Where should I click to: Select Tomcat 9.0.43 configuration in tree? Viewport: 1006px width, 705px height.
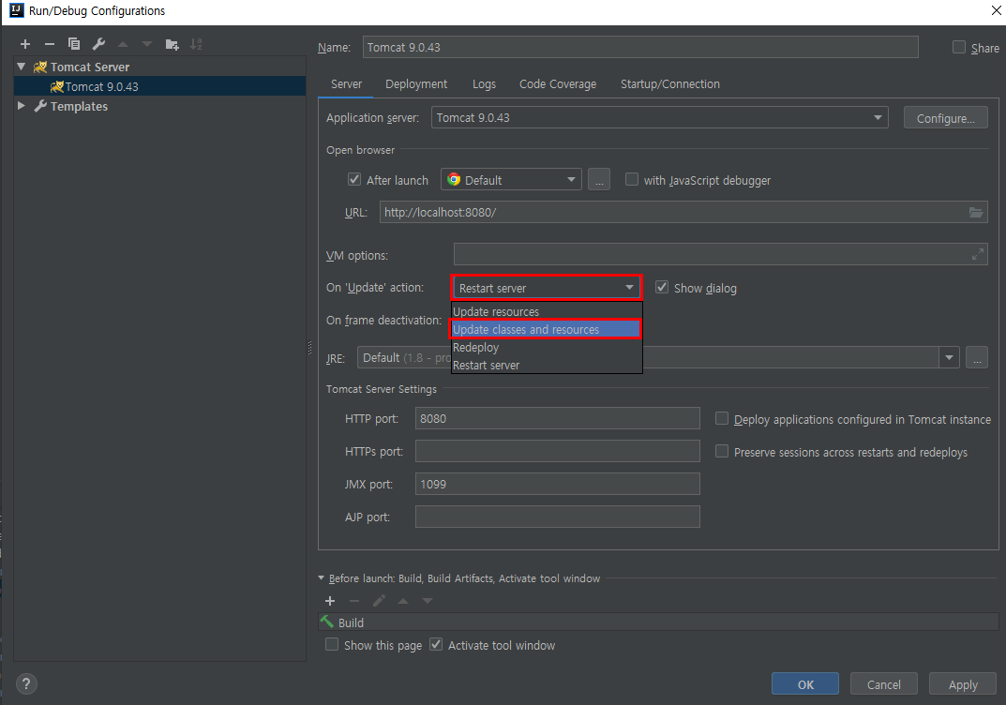pyautogui.click(x=159, y=86)
